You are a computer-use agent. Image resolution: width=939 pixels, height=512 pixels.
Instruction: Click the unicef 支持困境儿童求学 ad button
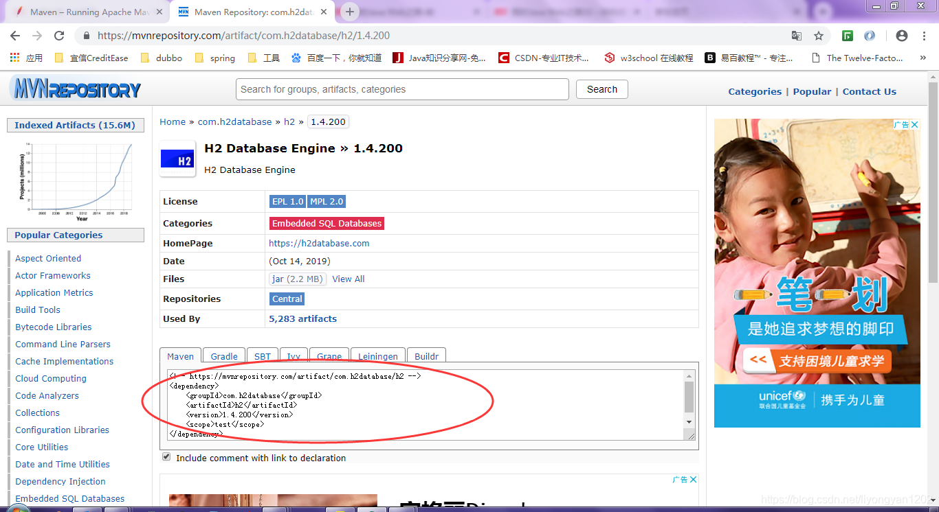point(815,360)
